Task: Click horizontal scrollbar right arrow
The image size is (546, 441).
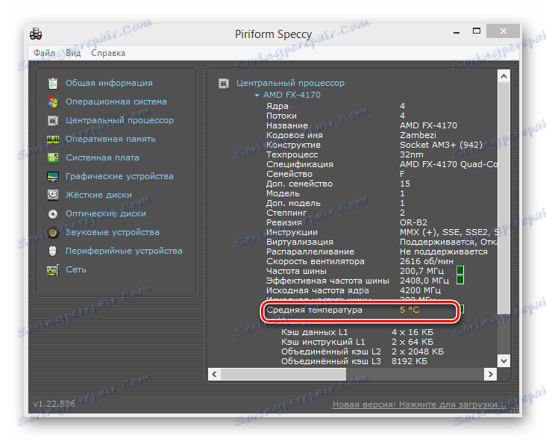Action: [x=490, y=375]
